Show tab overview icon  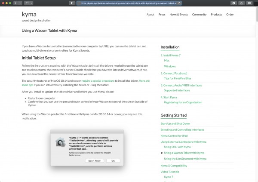[249, 3]
